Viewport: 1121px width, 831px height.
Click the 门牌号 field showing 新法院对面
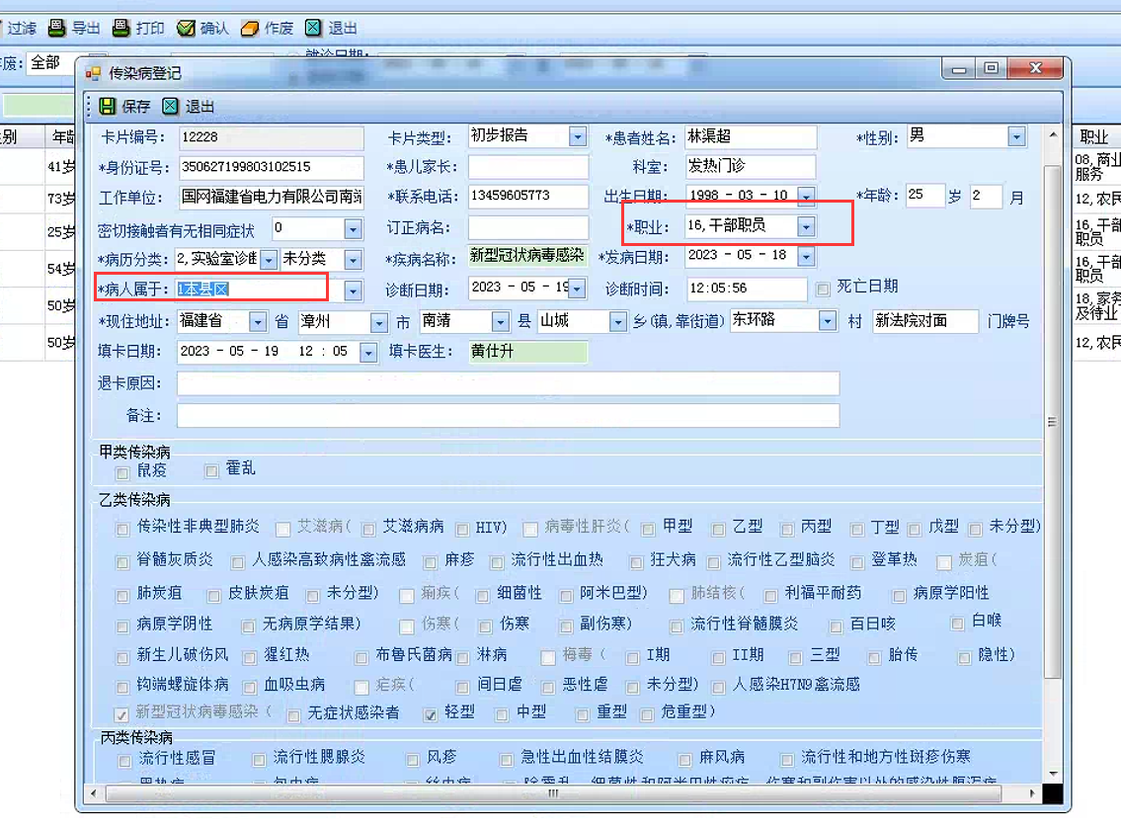click(925, 321)
